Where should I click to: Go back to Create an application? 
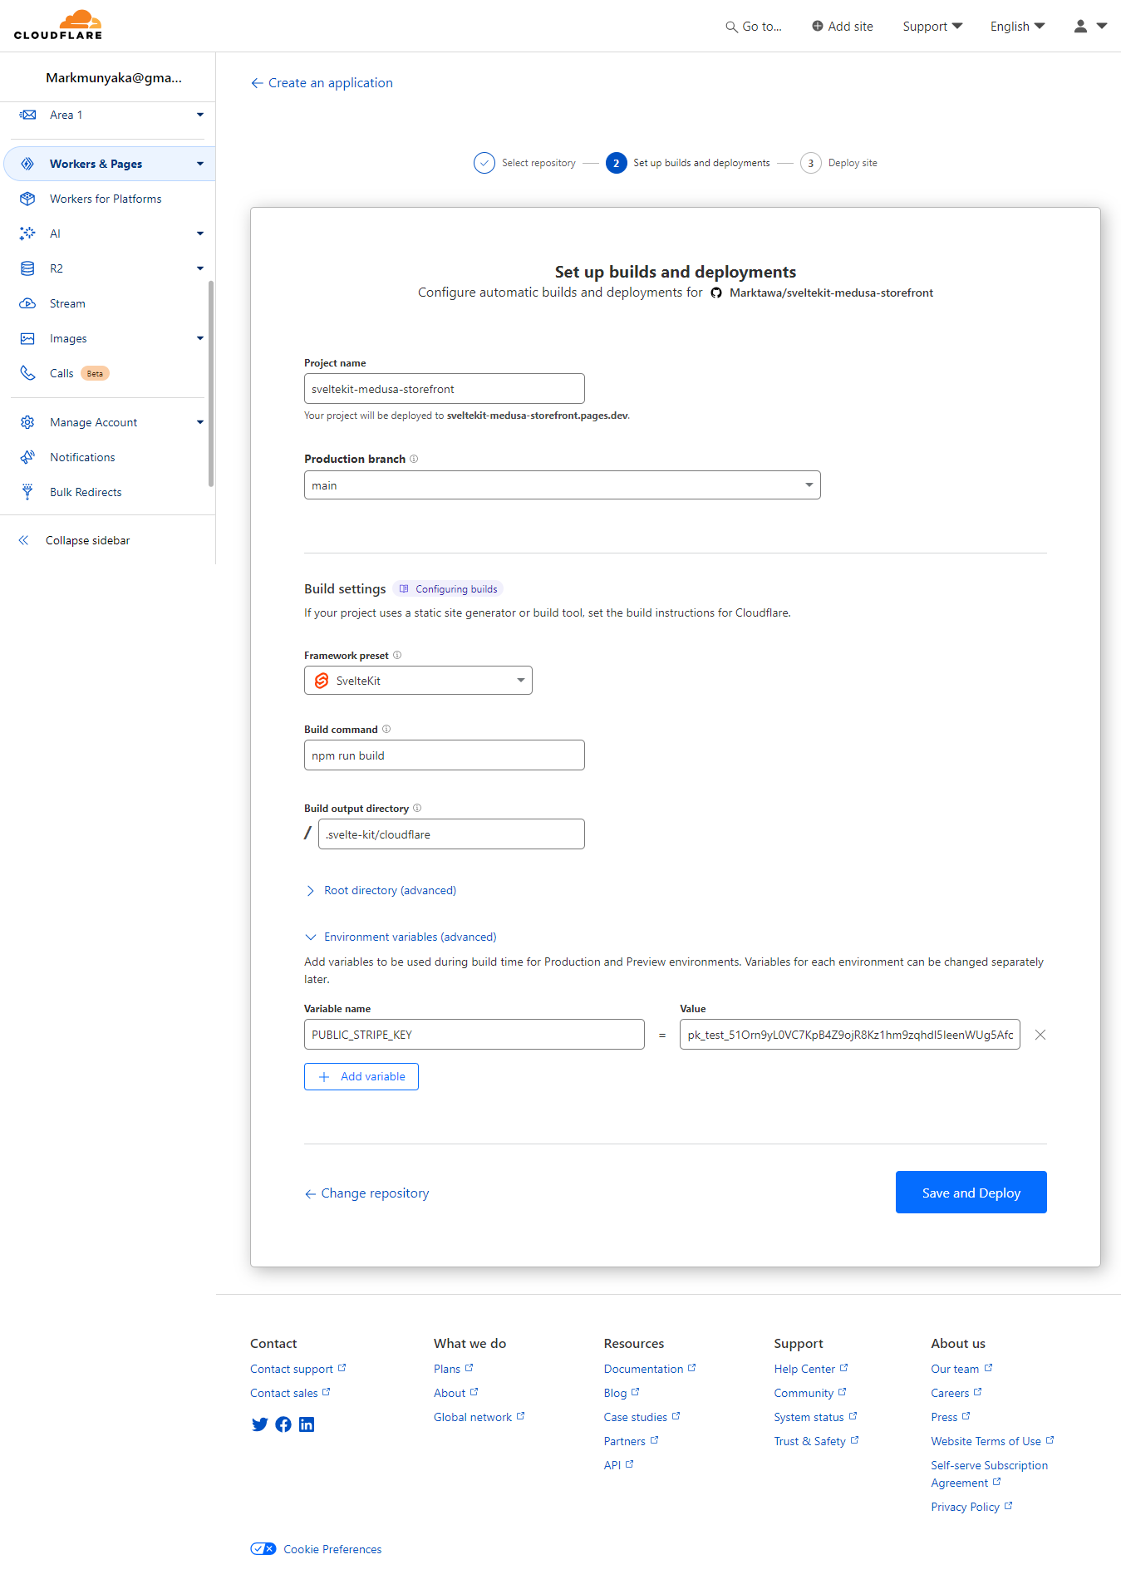(322, 83)
